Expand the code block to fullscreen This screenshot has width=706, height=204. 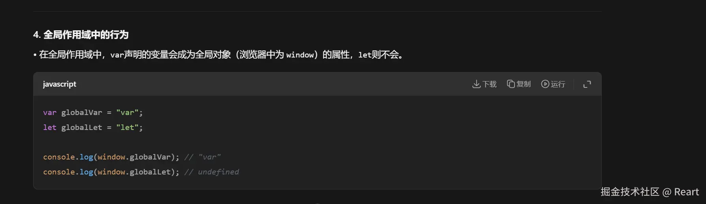[587, 84]
